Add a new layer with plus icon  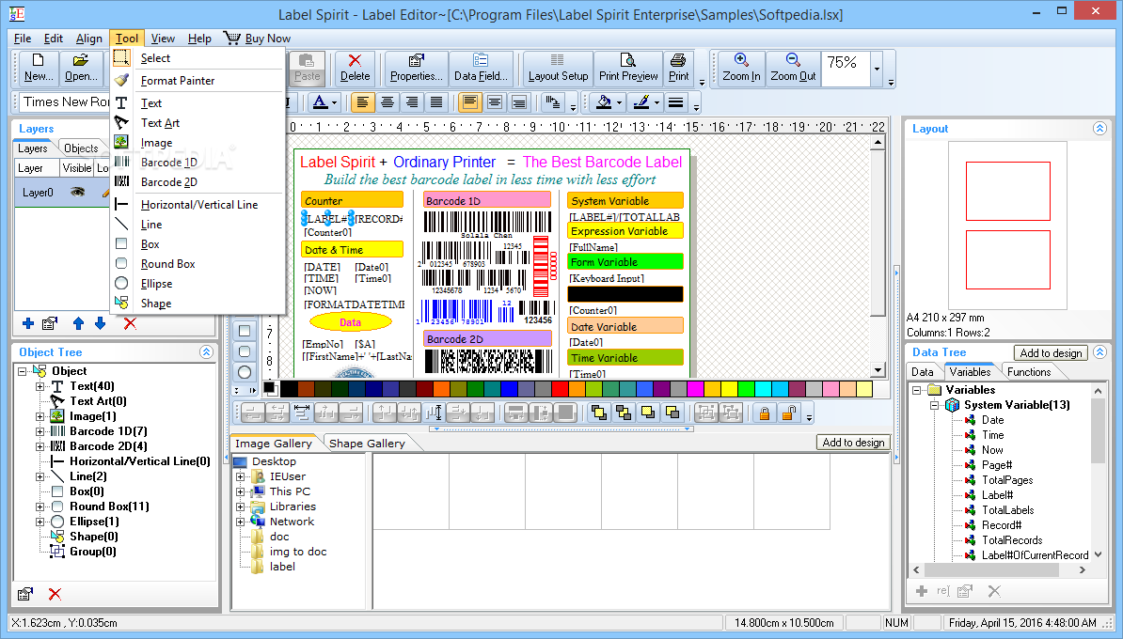pyautogui.click(x=28, y=323)
